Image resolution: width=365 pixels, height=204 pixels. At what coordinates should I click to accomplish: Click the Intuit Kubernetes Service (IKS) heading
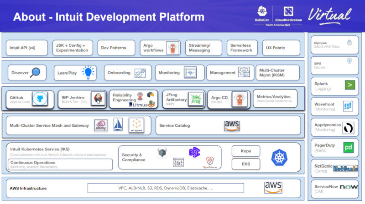point(40,149)
